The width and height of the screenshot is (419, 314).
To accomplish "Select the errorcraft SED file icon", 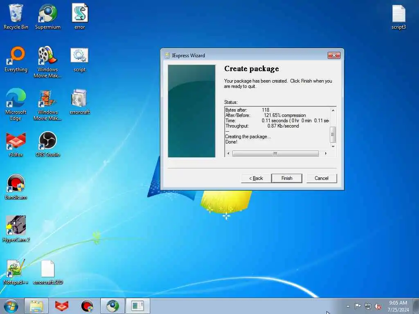I will pos(47,272).
